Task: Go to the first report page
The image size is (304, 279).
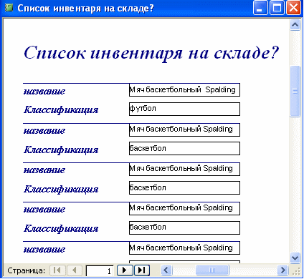Action: [57, 270]
